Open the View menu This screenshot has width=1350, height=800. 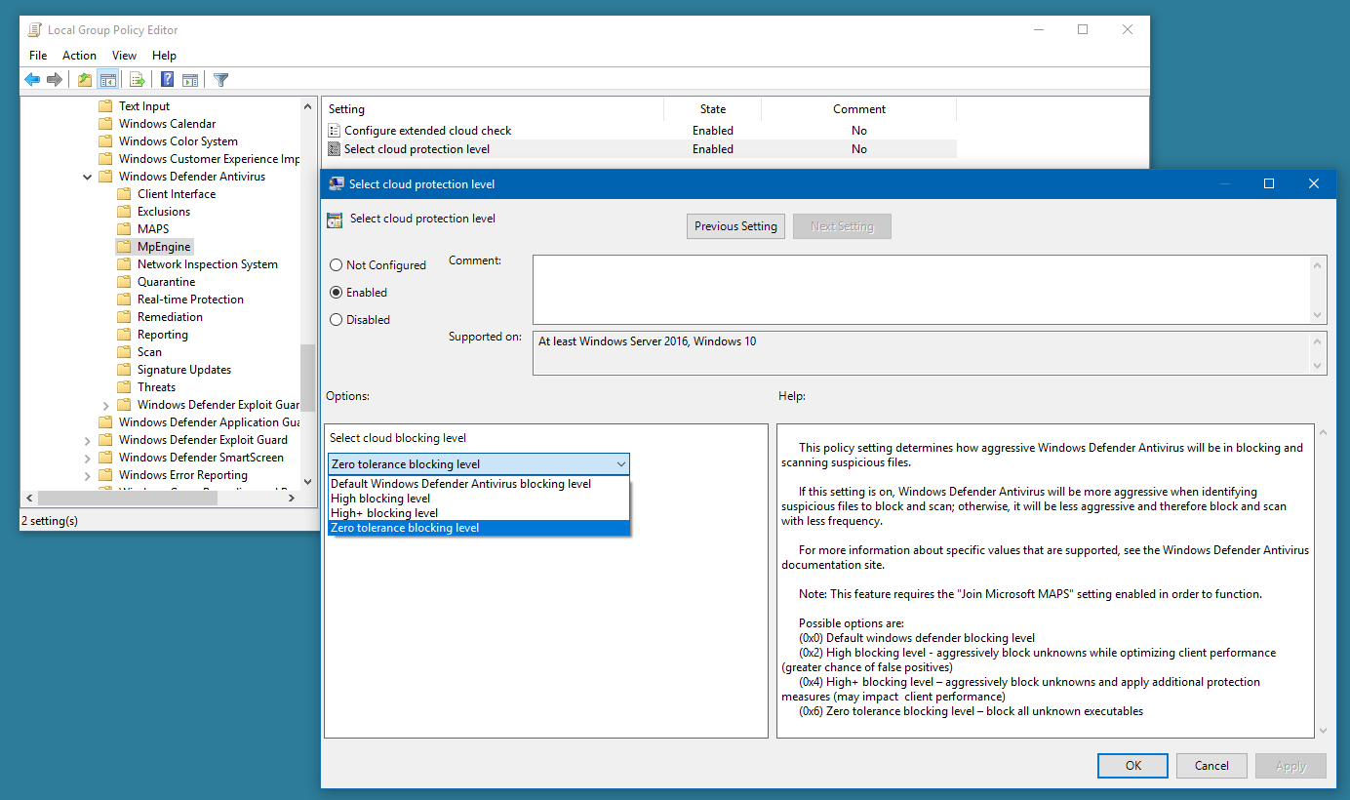pyautogui.click(x=124, y=56)
